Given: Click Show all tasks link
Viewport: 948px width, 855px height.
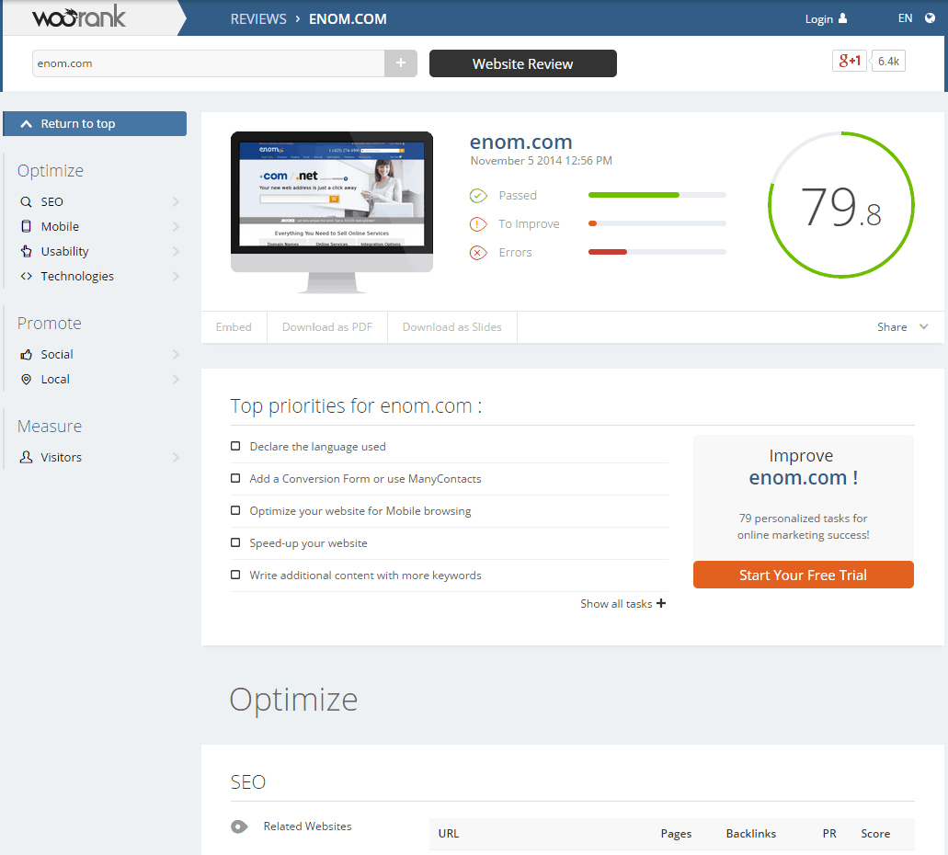Looking at the screenshot, I should [616, 603].
